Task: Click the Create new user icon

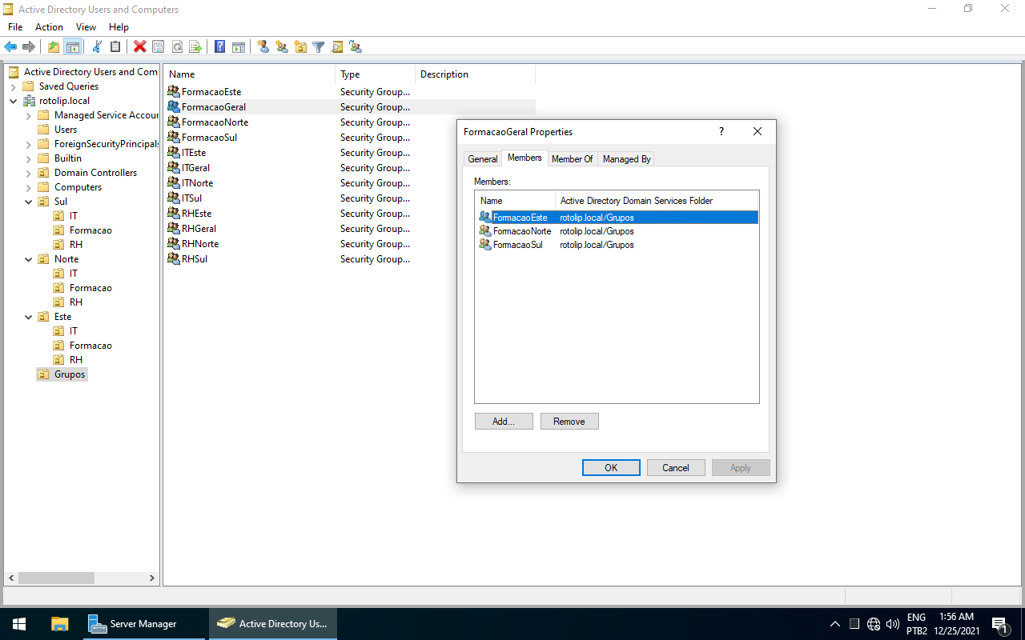Action: (263, 47)
